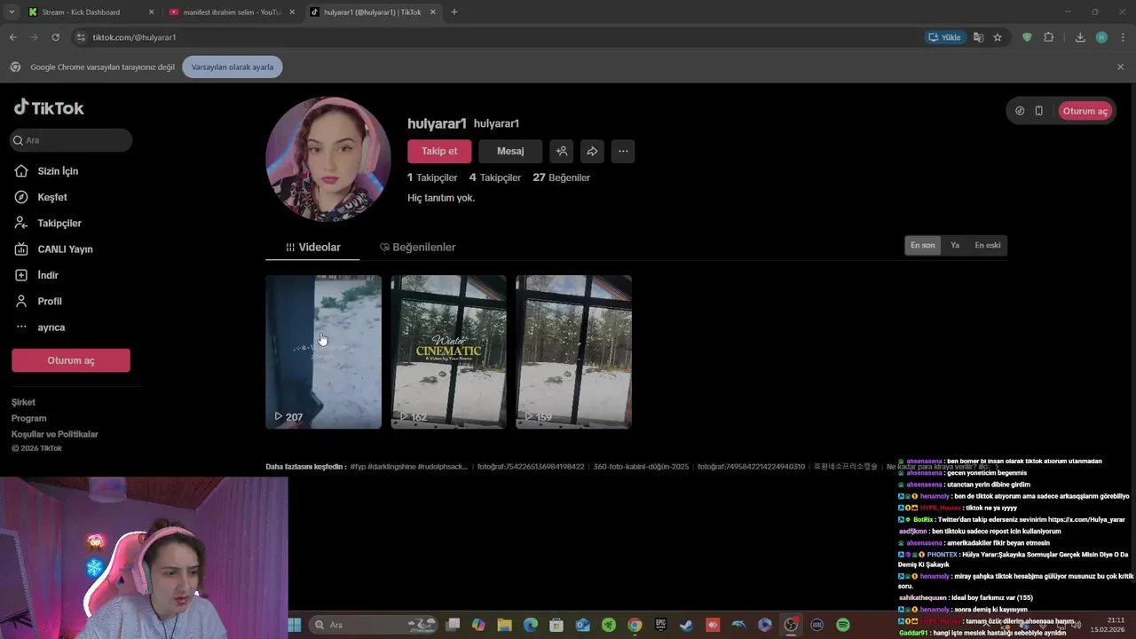Click the Chrome profile avatar
The height and width of the screenshot is (639, 1136).
coord(1101,37)
